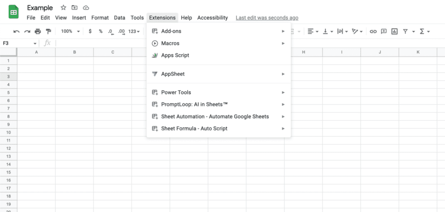Click the select-all corner box

9,52
